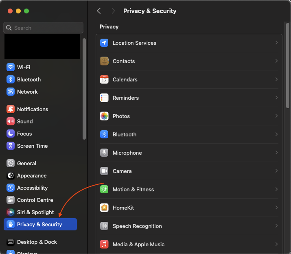291x254 pixels.
Task: Click the Desktop & Dock icon
Action: tap(11, 242)
